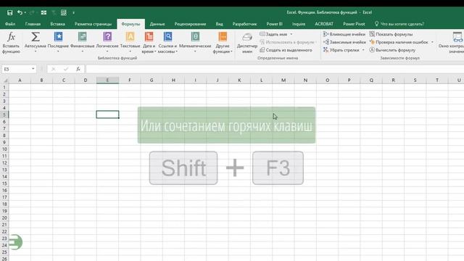Viewport: 464px width, 261px height.
Task: Open Customize Quick Access Toolbar dropdown
Action: tap(73, 12)
